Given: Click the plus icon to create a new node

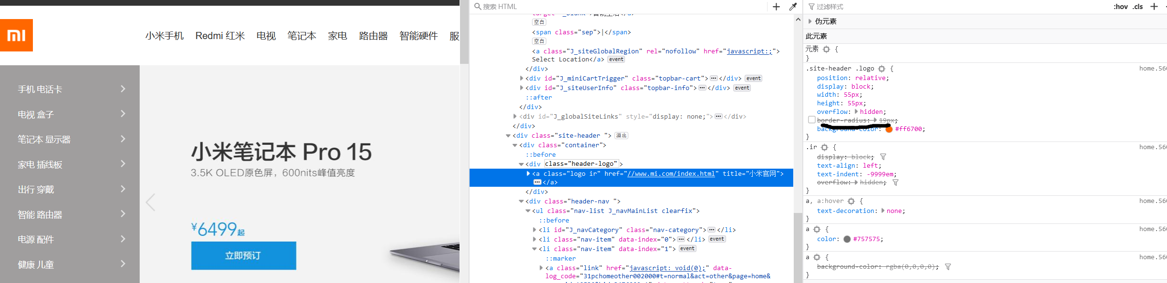Looking at the screenshot, I should coord(776,7).
